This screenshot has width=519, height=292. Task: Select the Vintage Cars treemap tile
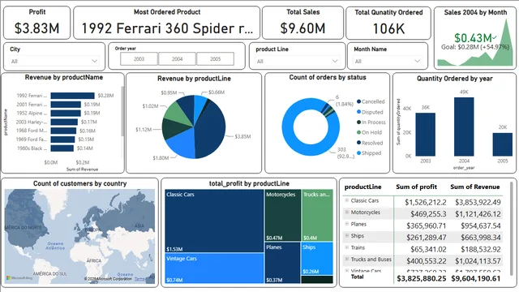coord(214,268)
